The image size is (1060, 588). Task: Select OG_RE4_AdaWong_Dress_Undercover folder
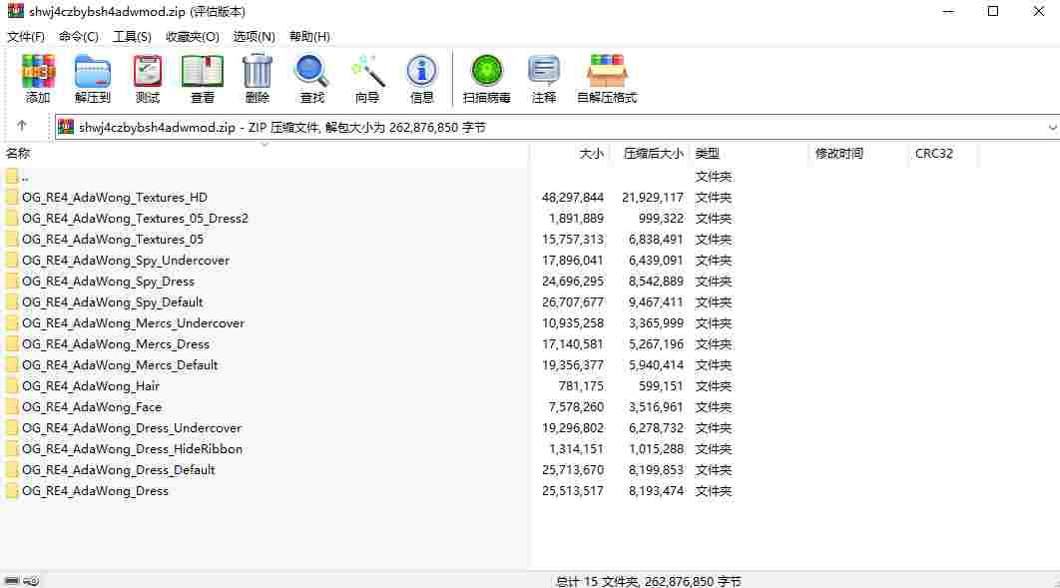pos(132,428)
